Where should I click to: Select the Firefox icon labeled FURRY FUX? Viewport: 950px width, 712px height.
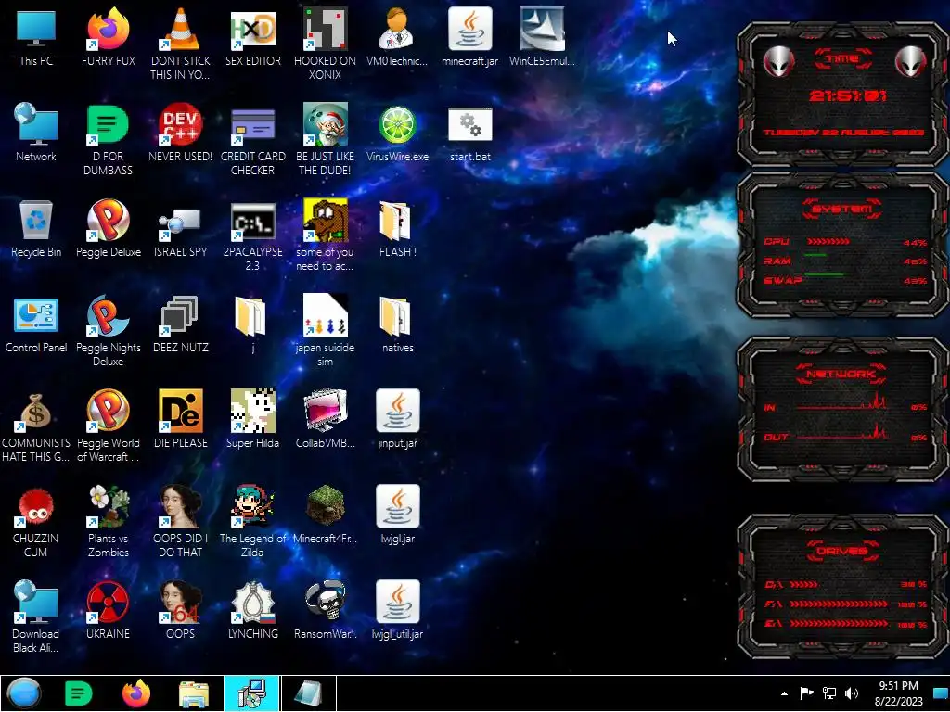click(108, 37)
